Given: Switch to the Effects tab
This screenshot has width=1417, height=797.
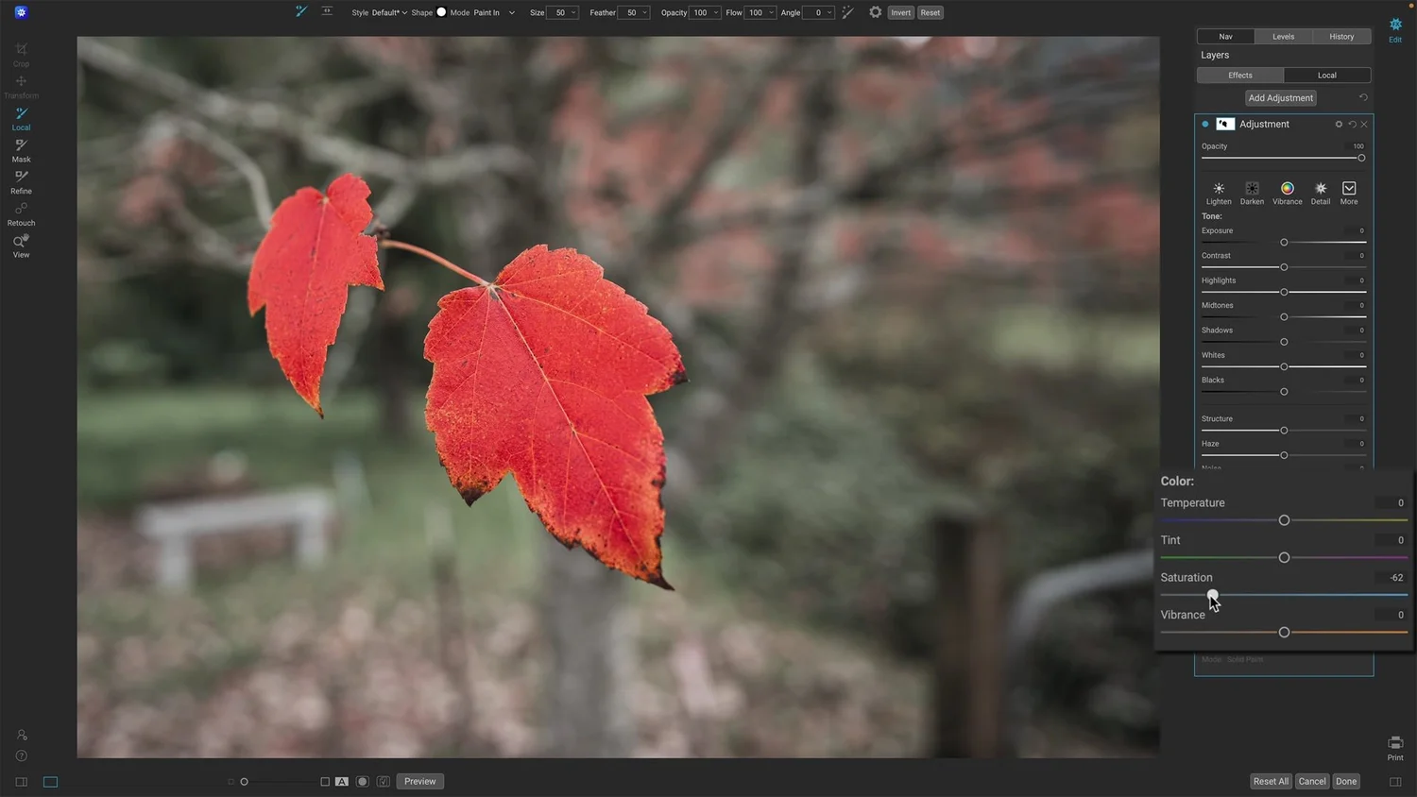Looking at the screenshot, I should tap(1239, 75).
